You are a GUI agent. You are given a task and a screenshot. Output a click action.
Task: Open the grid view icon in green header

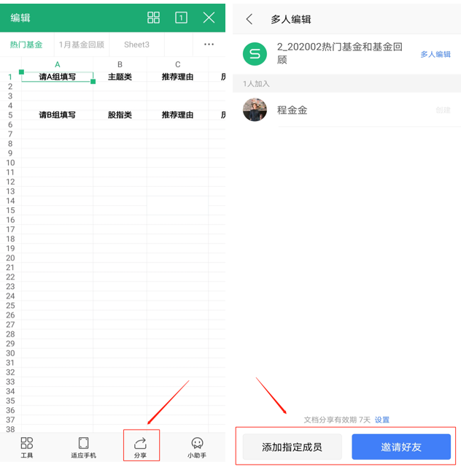(x=153, y=18)
